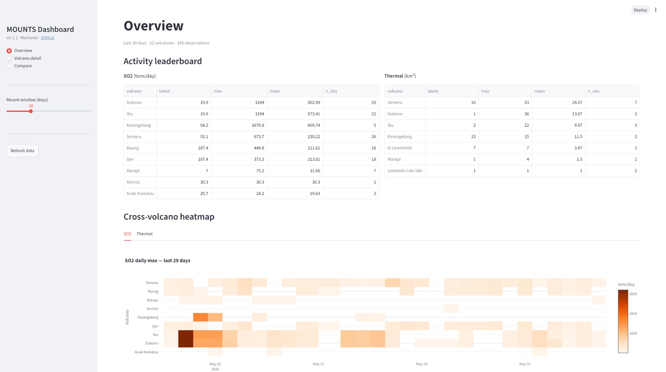The image size is (666, 372).
Task: Sort SO2 table by volcano column header
Action: coord(140,91)
